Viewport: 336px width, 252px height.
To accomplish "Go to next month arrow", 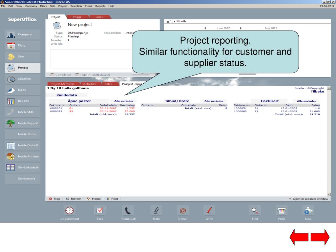I will (241, 28).
